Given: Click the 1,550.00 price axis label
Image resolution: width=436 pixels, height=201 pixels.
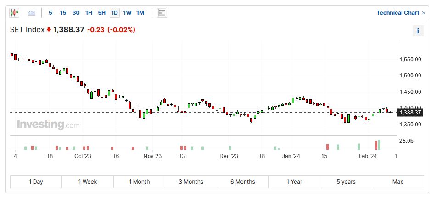Looking at the screenshot, I should click(x=410, y=60).
